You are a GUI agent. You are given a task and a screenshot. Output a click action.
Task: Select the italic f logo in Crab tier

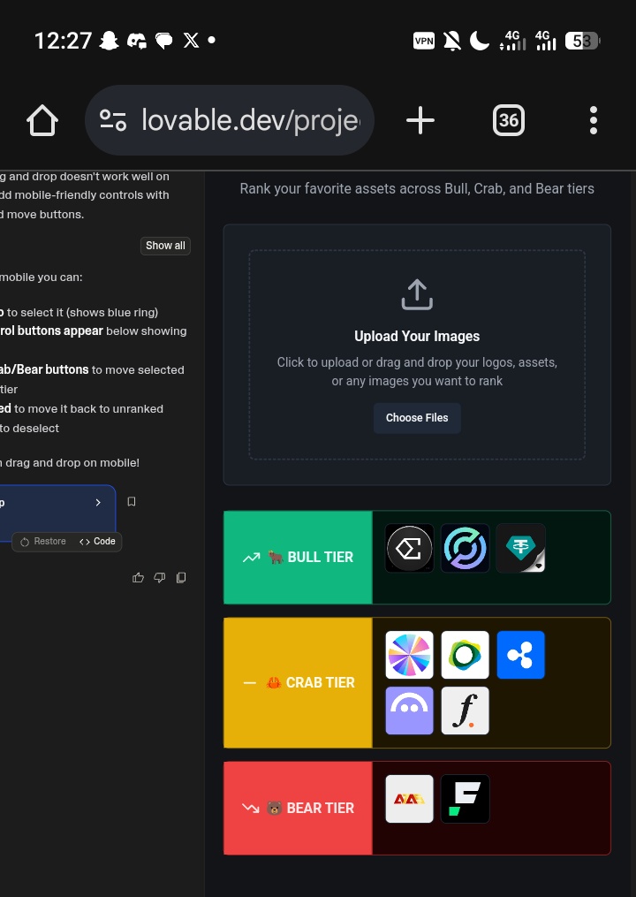465,711
